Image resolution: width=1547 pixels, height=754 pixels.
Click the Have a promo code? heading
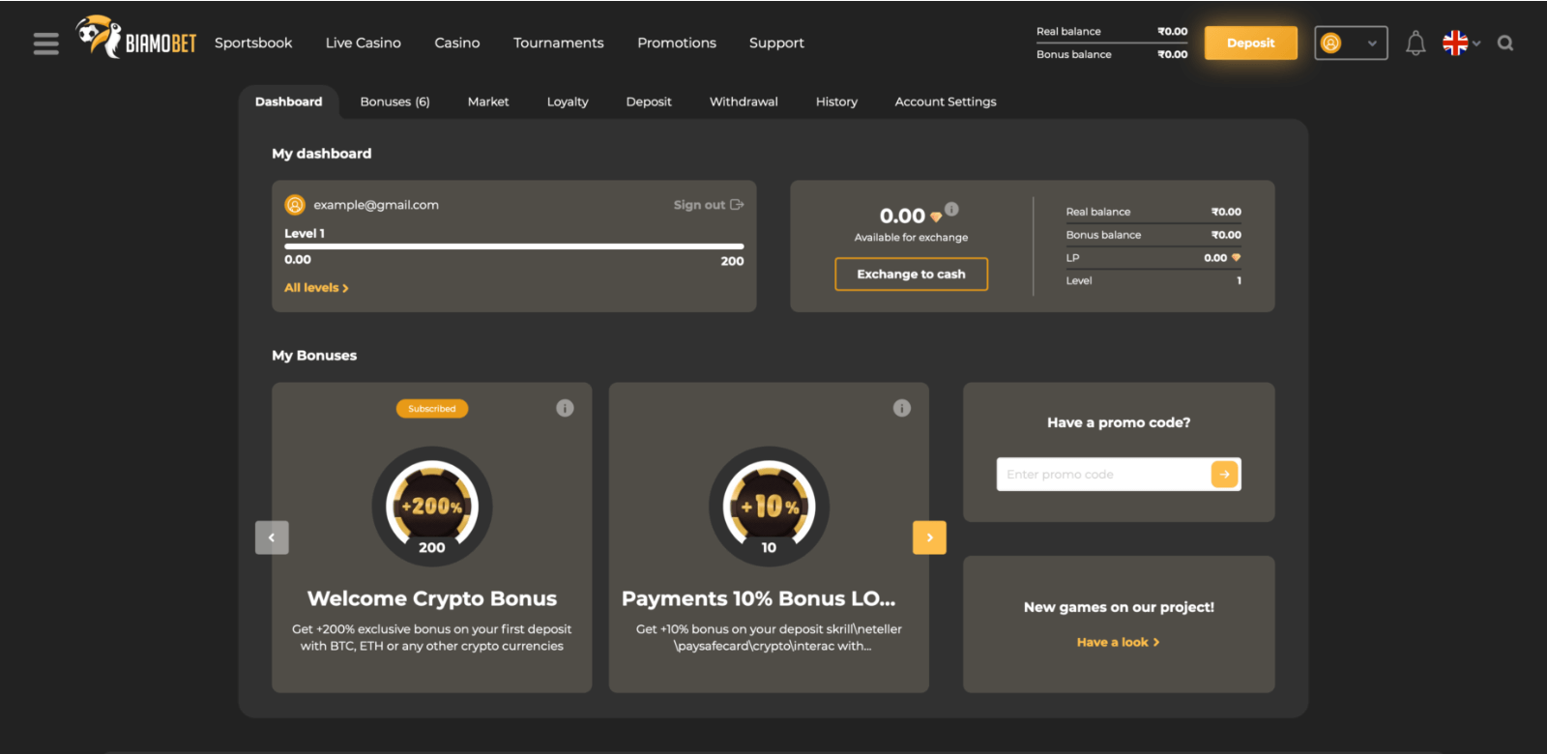tap(1119, 422)
